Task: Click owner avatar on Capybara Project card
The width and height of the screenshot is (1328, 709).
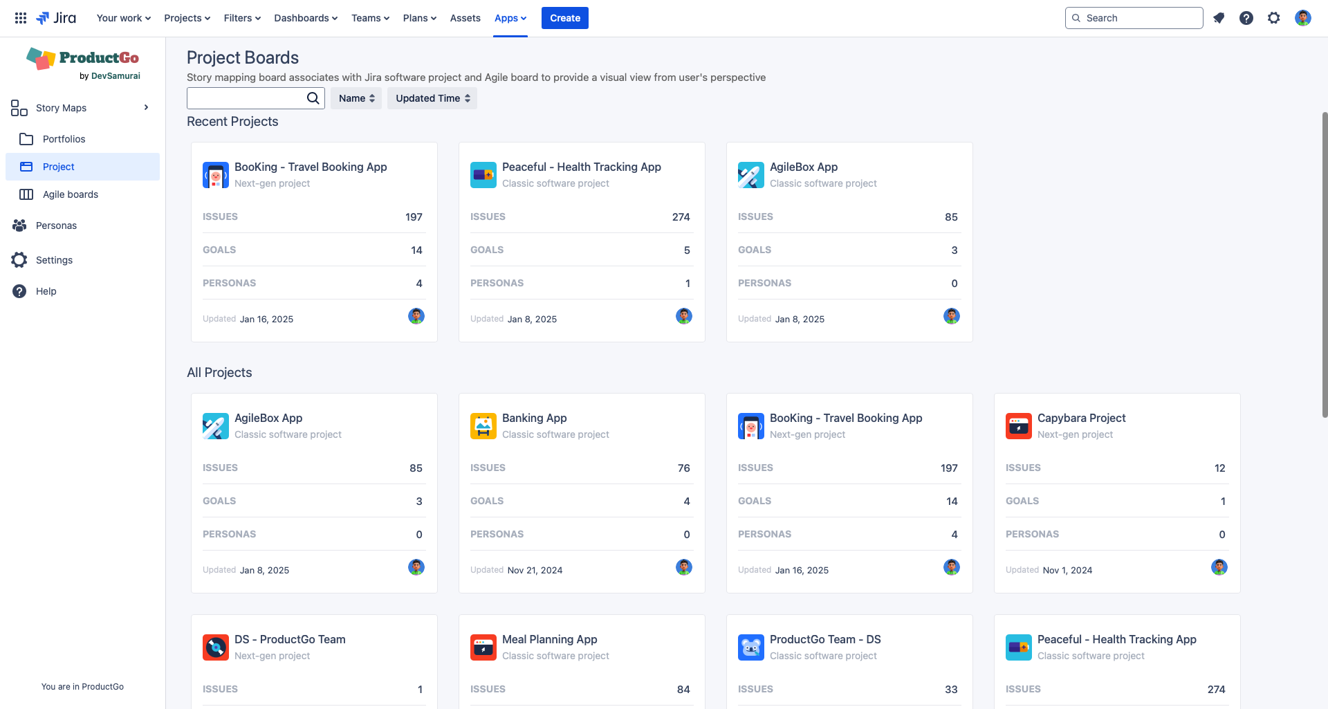Action: pos(1219,567)
